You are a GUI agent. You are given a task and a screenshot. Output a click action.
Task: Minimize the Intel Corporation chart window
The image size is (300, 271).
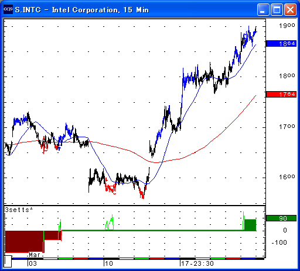pyautogui.click(x=263, y=9)
